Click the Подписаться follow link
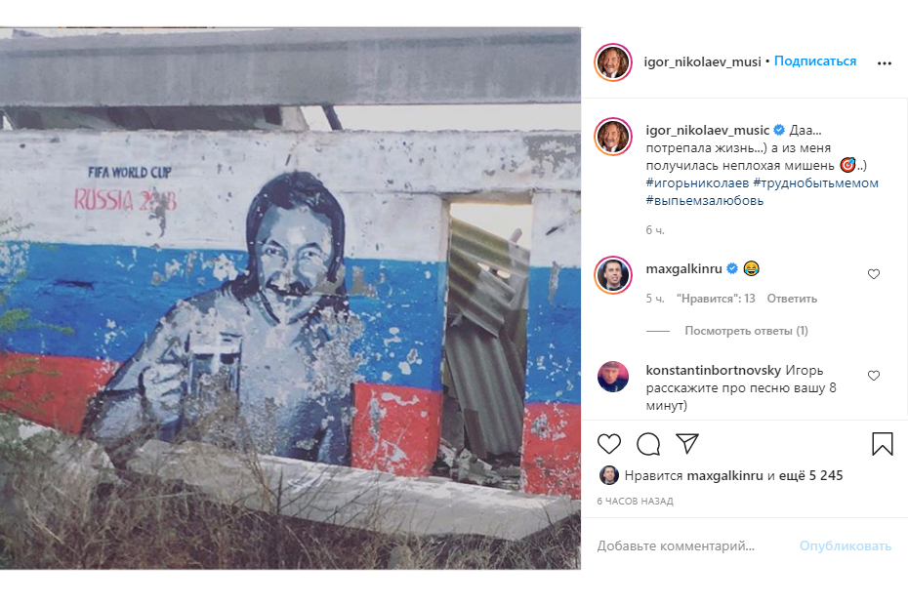This screenshot has height=605, width=908. 815,61
